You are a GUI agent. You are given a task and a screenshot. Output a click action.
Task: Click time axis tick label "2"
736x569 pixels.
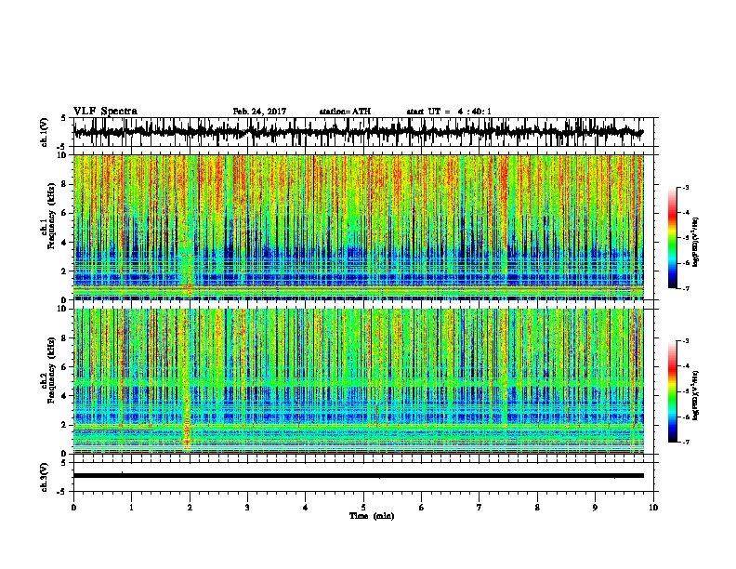190,508
